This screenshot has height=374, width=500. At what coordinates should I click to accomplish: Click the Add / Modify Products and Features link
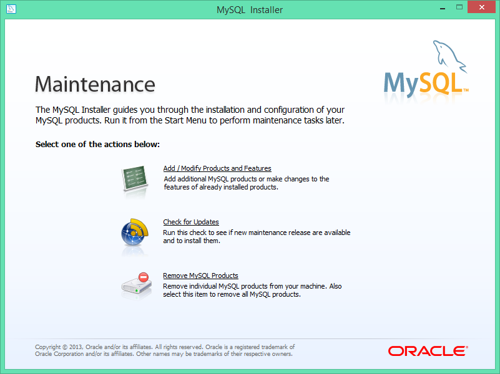click(217, 168)
